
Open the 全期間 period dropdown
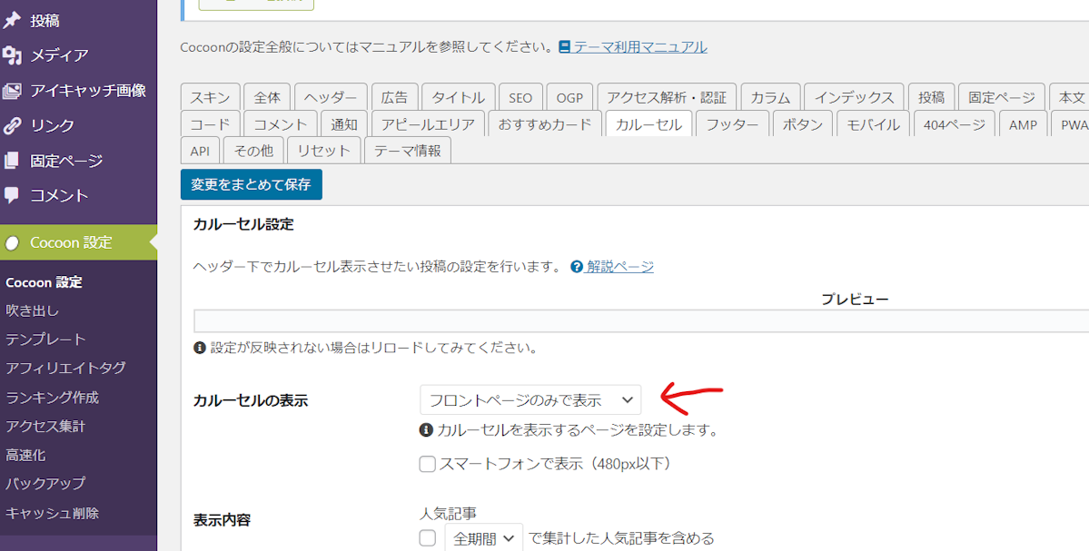(x=483, y=537)
